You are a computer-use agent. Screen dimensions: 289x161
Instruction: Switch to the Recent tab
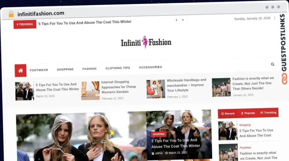point(228,114)
